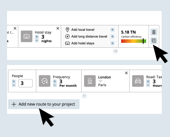Click plus next to Add local travel
Viewport: 170px width, 137px height.
pos(112,30)
